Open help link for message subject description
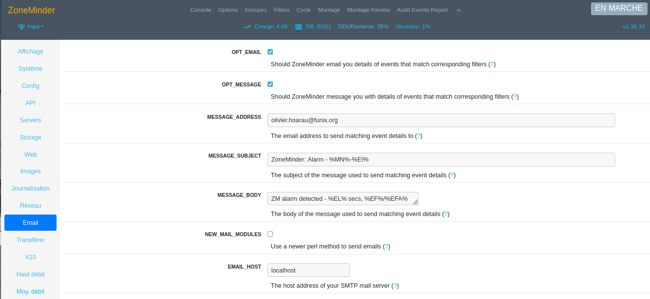Screen dimensions: 650x299 click(x=452, y=175)
